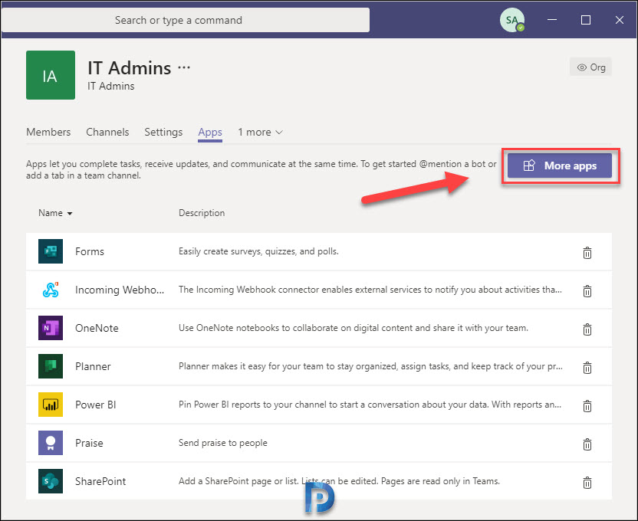Open IT Admins more options ellipsis
Viewport: 638px width, 521px height.
(x=184, y=67)
